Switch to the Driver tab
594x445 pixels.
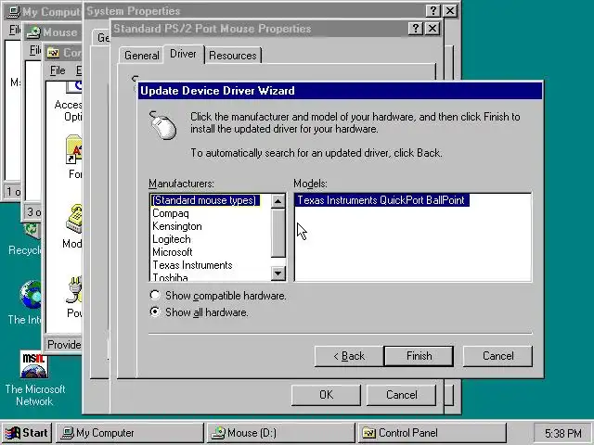[184, 54]
